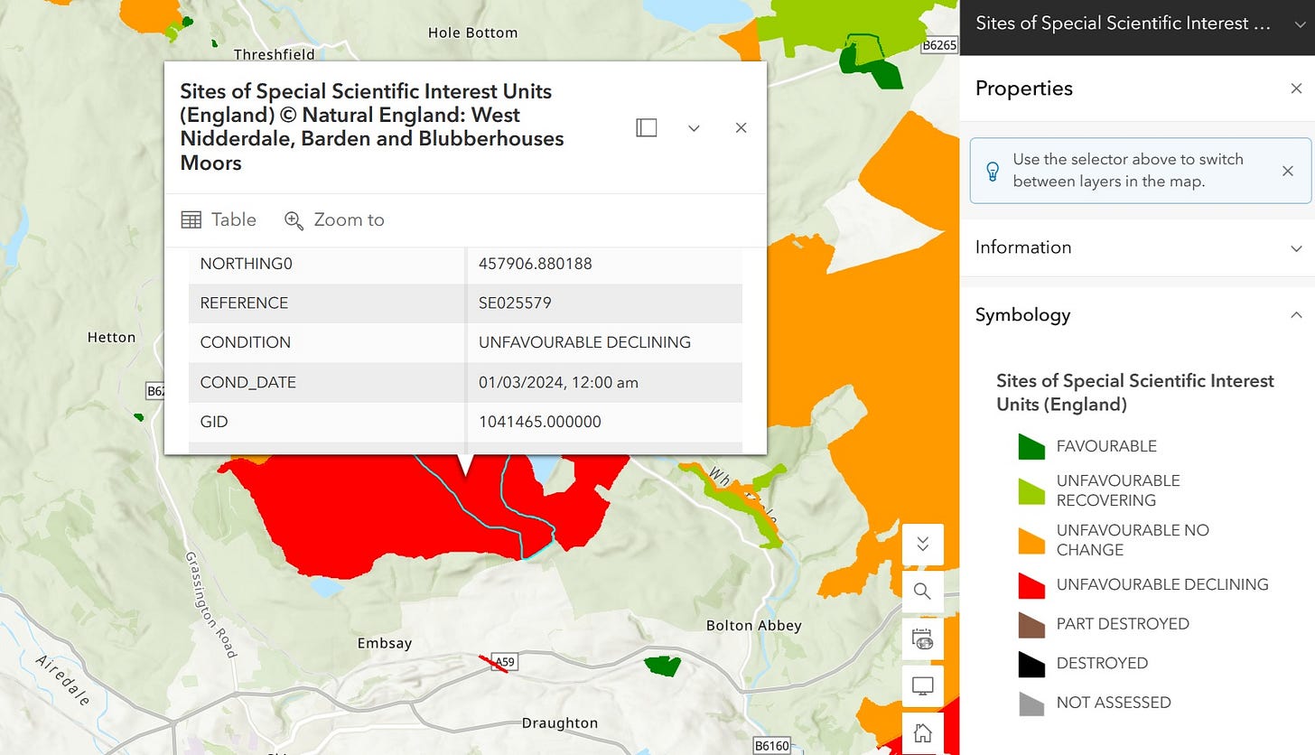Click the small green polygon near Bolton Abbey
This screenshot has height=755, width=1315.
point(662,666)
